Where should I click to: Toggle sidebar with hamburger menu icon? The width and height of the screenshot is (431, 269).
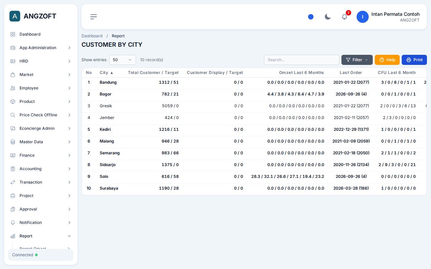point(94,17)
